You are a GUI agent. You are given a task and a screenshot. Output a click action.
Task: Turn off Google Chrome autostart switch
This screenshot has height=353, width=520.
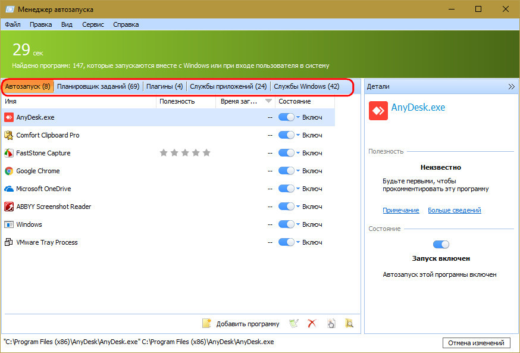point(286,171)
